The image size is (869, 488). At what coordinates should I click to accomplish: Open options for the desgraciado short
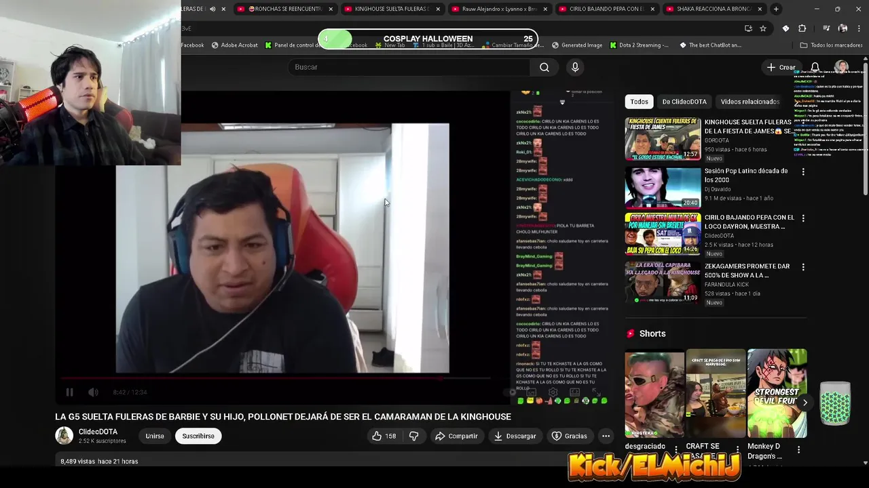pos(676,449)
